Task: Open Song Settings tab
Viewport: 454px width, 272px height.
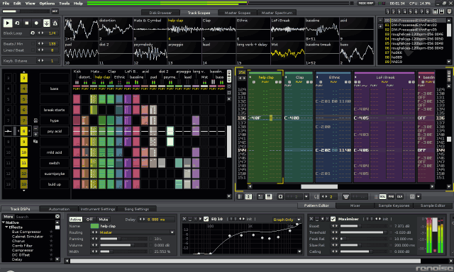Action: [x=137, y=209]
